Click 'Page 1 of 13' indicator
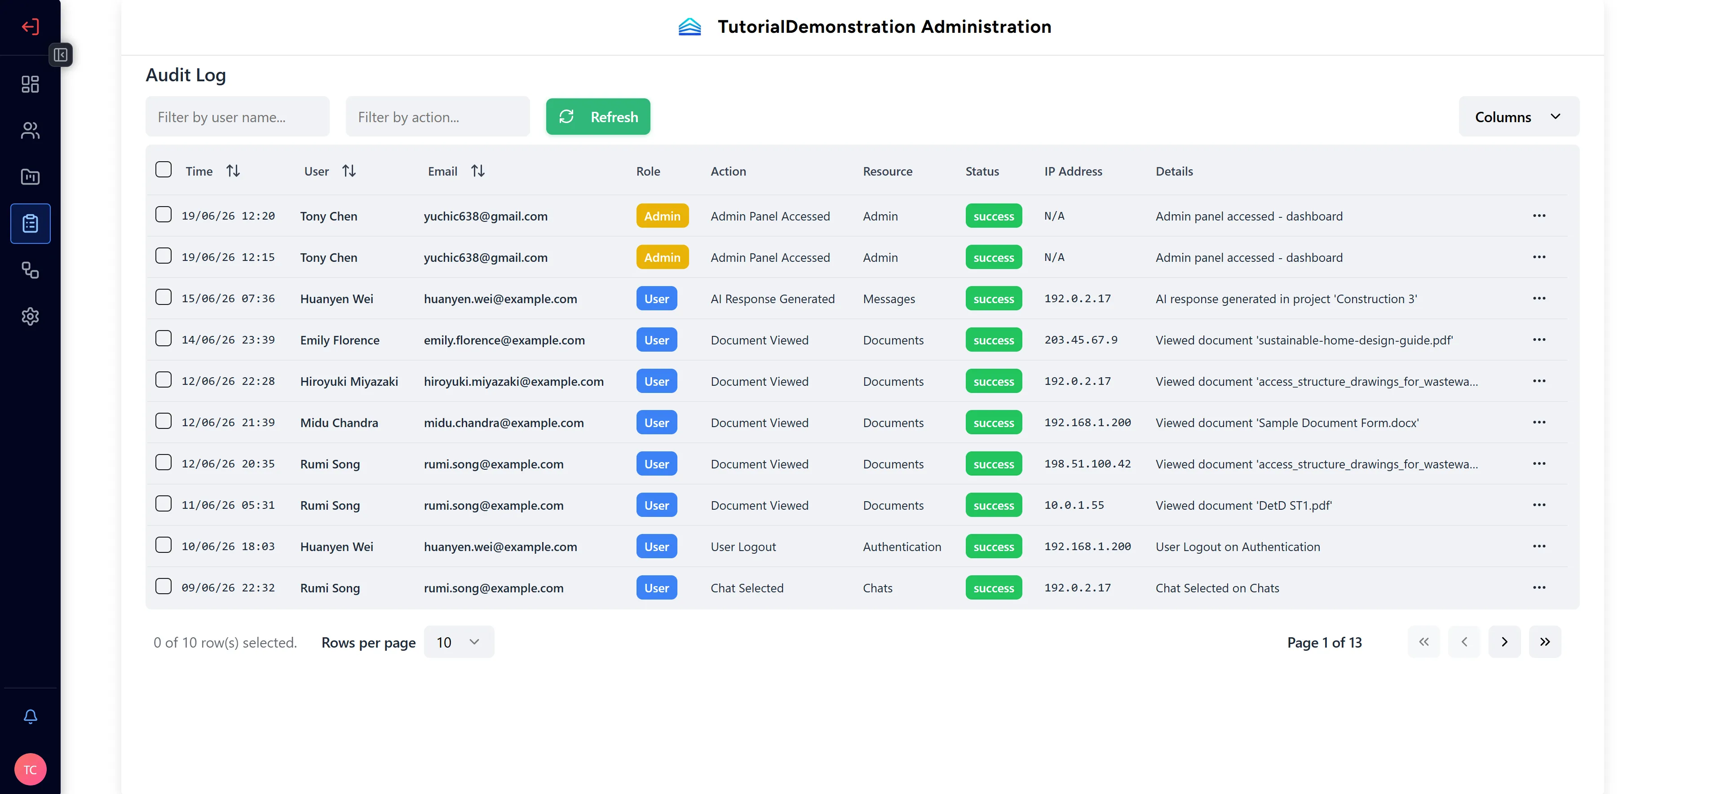1724x794 pixels. pyautogui.click(x=1324, y=642)
